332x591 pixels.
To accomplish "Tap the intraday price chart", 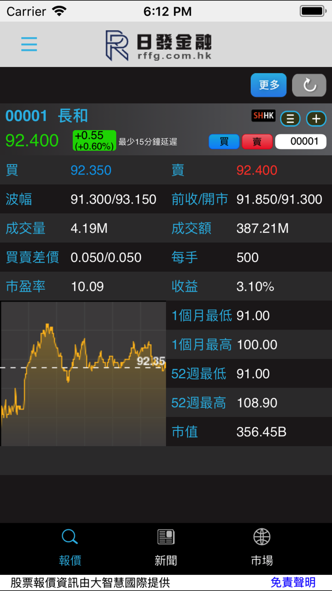I will tap(83, 374).
